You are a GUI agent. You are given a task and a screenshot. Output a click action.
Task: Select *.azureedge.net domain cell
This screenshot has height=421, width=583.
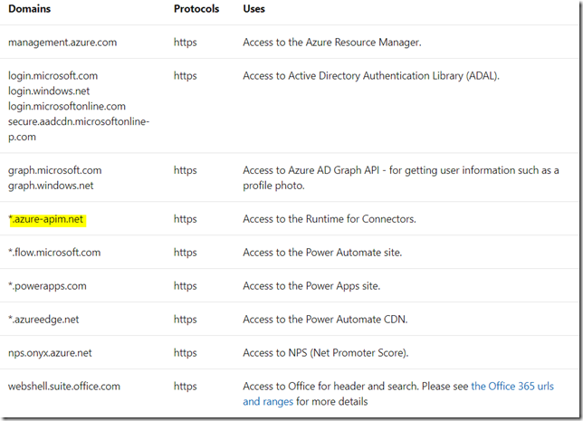click(43, 320)
